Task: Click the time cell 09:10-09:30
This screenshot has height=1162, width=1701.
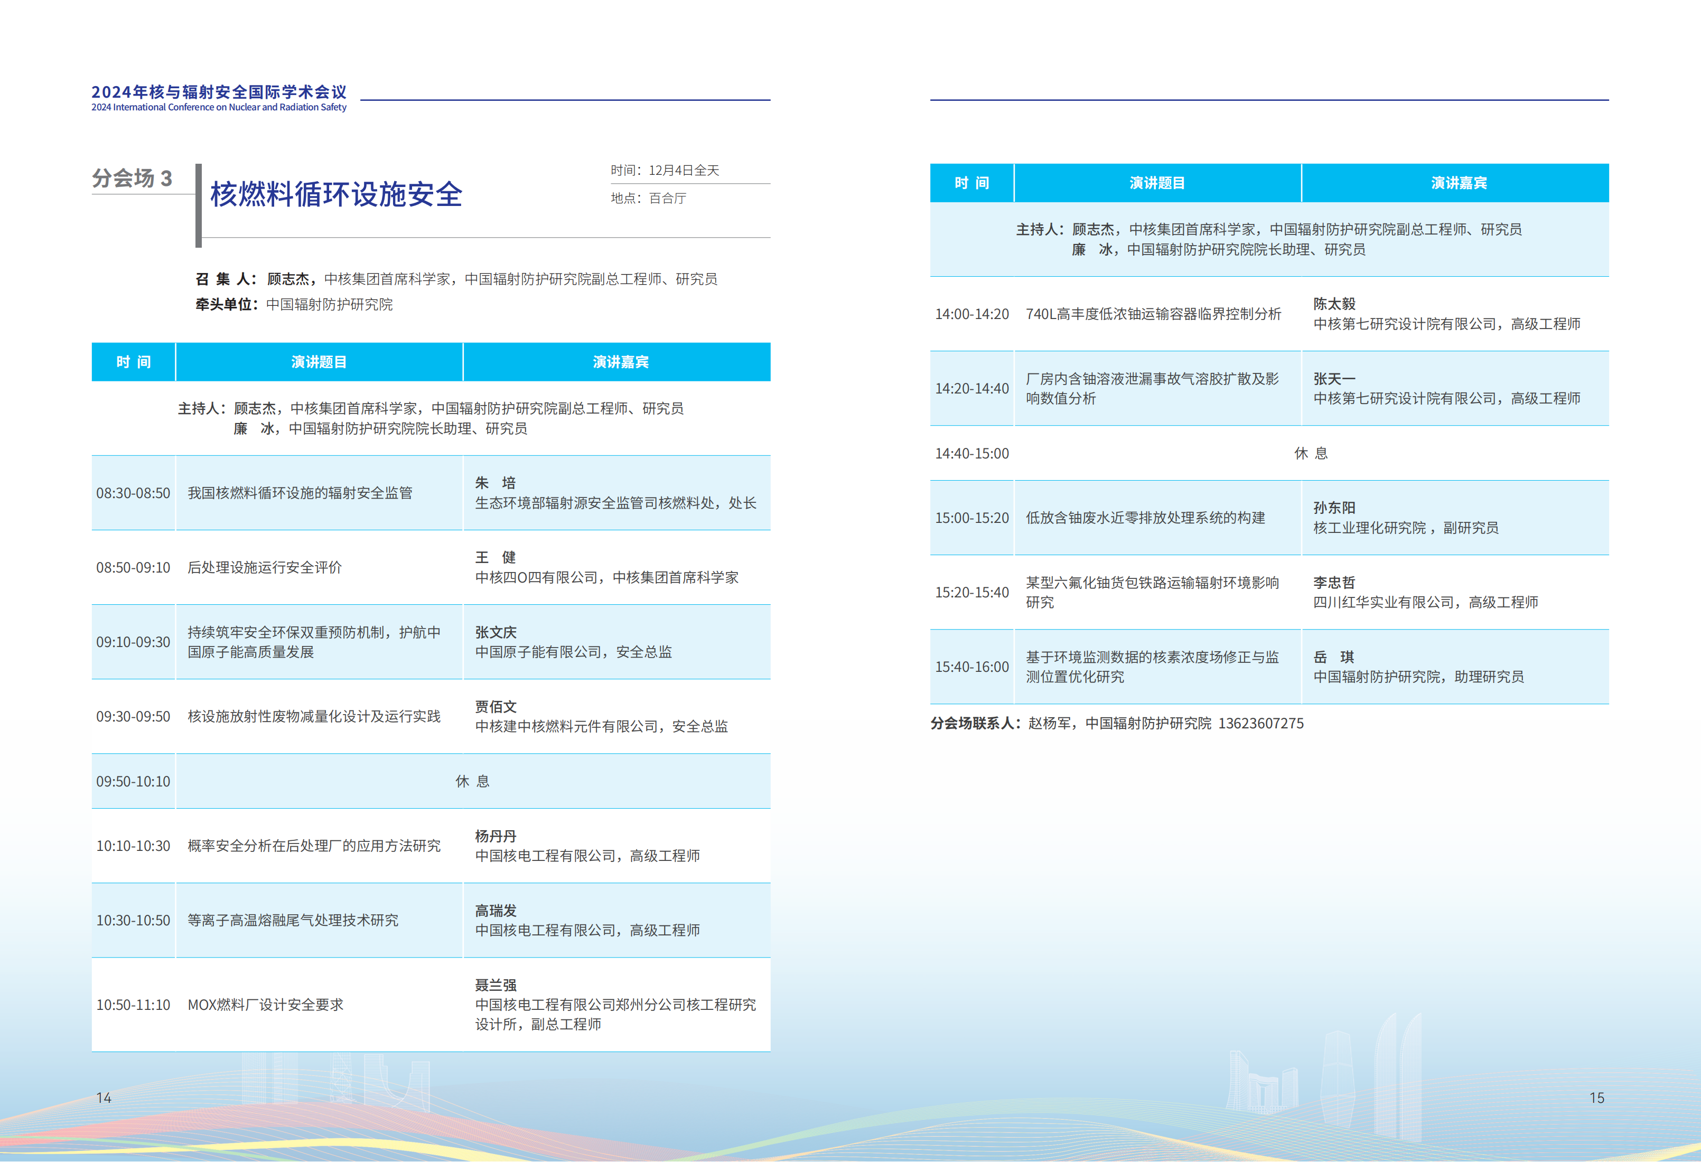Action: (x=133, y=642)
